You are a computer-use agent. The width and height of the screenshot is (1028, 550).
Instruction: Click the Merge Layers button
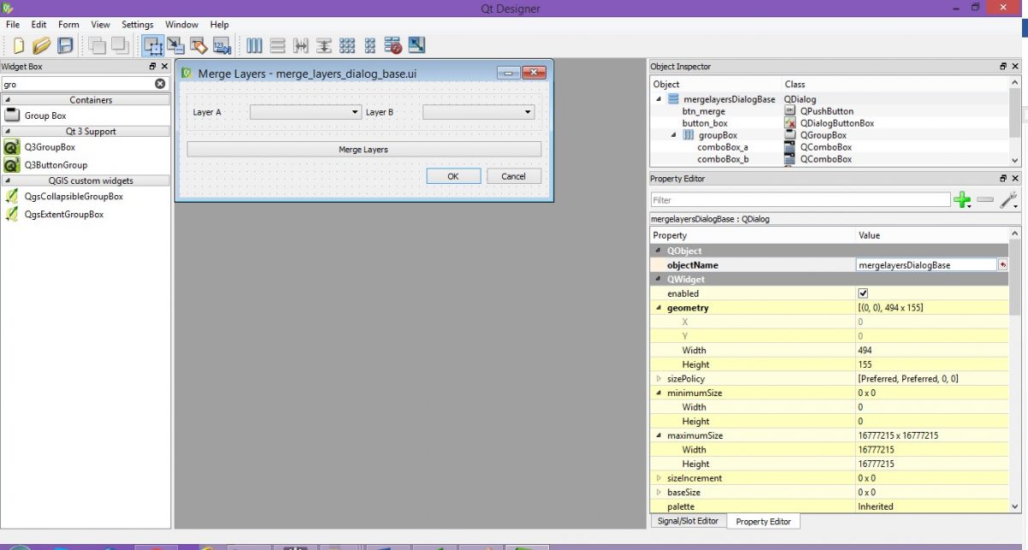(x=362, y=150)
